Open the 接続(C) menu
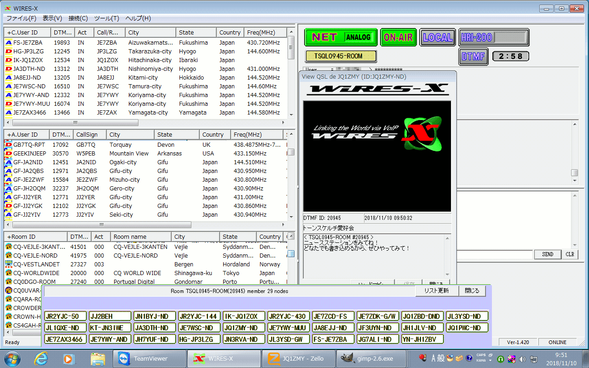 78,18
